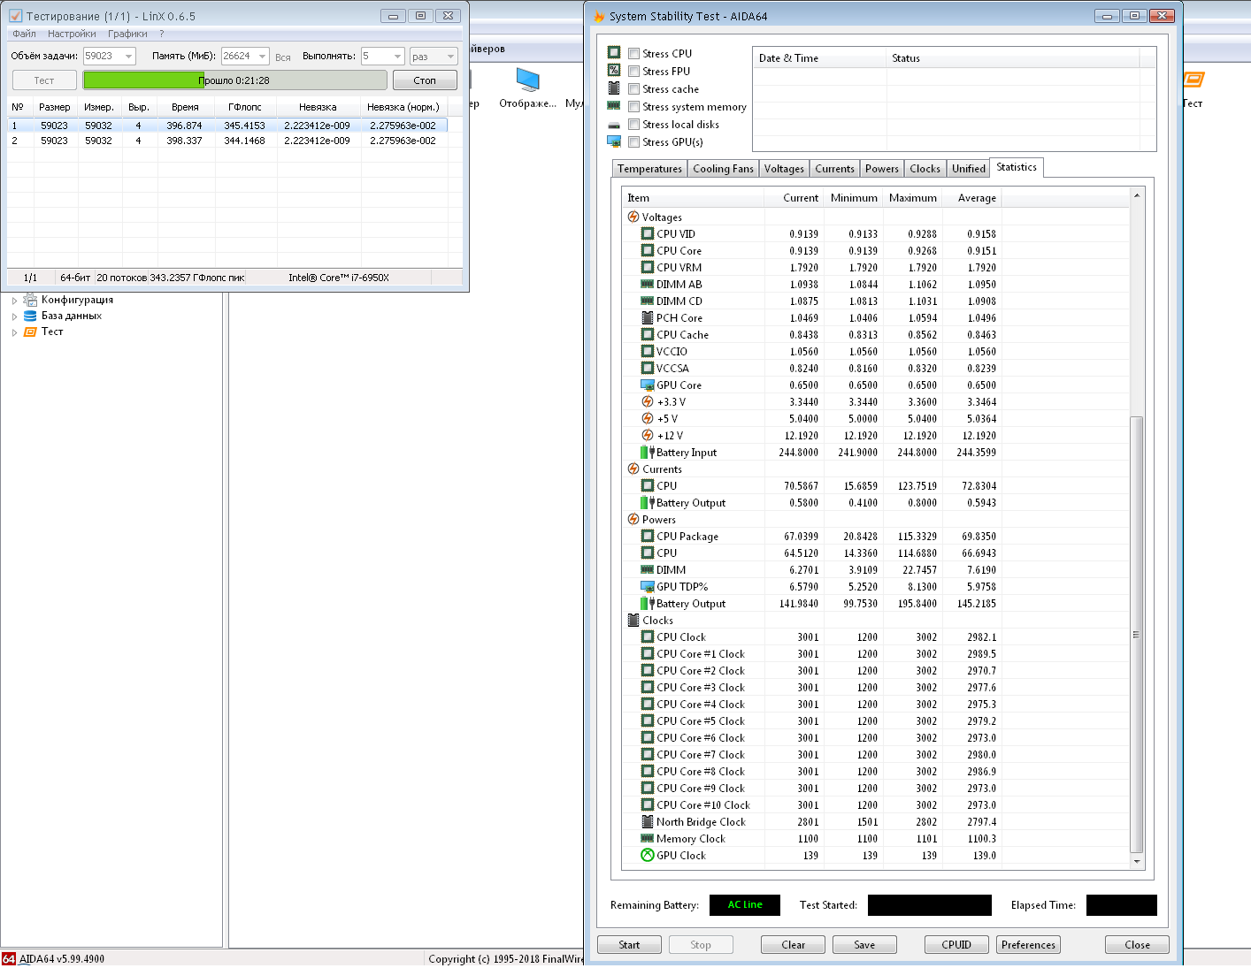Click the GPU TDP% monitor icon
The height and width of the screenshot is (968, 1251).
[648, 586]
